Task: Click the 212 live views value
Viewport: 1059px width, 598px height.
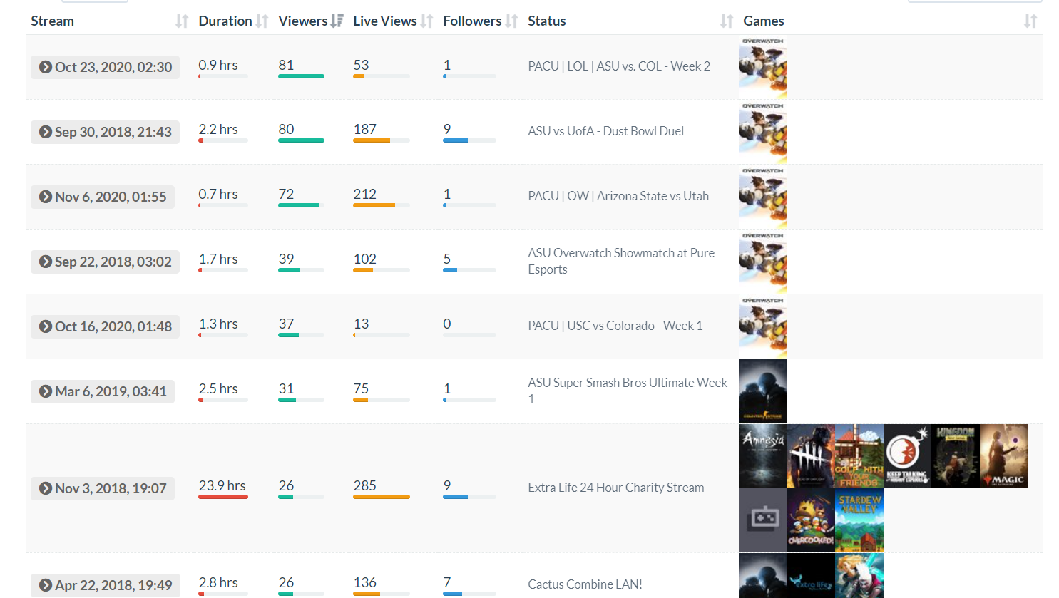Action: click(365, 194)
